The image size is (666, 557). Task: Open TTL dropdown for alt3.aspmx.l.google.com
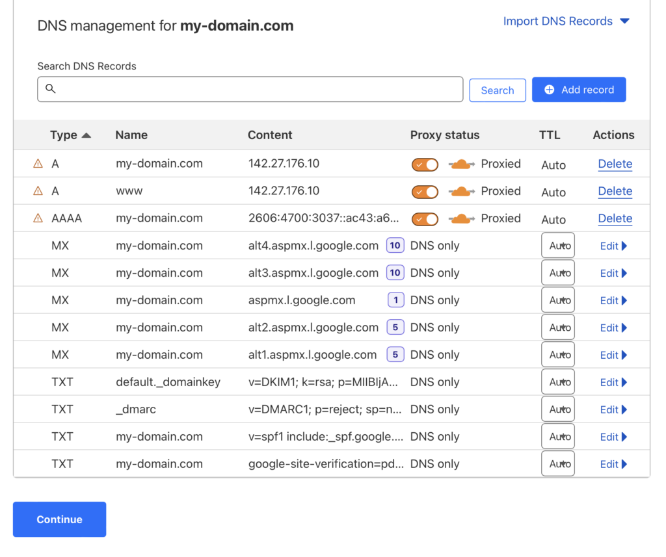click(558, 272)
